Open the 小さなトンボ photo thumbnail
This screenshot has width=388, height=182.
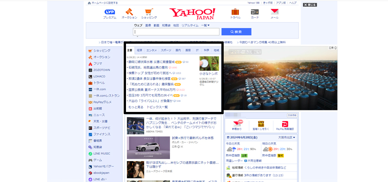210,64
